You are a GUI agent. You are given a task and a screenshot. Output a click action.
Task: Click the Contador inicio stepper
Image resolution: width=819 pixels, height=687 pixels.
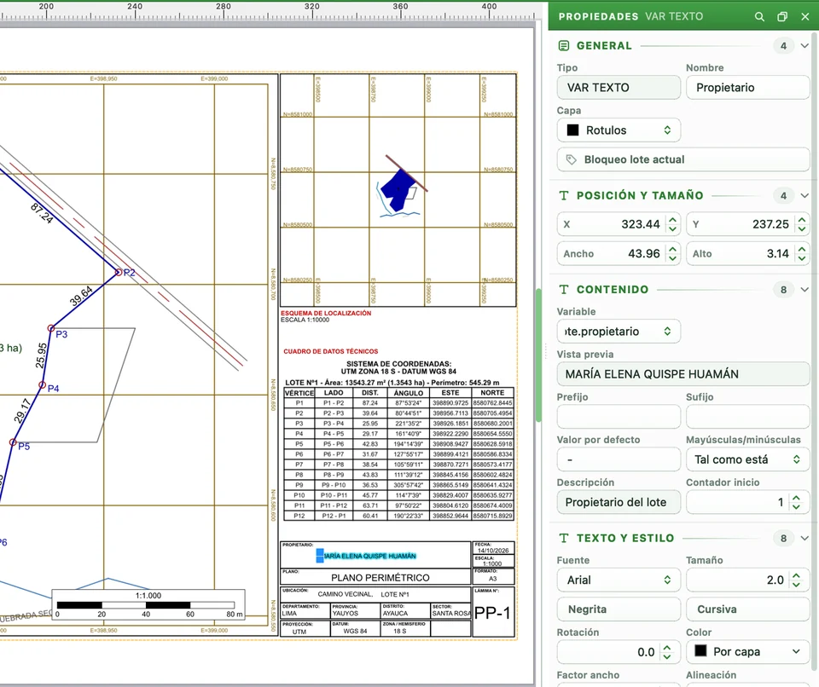[x=796, y=503]
